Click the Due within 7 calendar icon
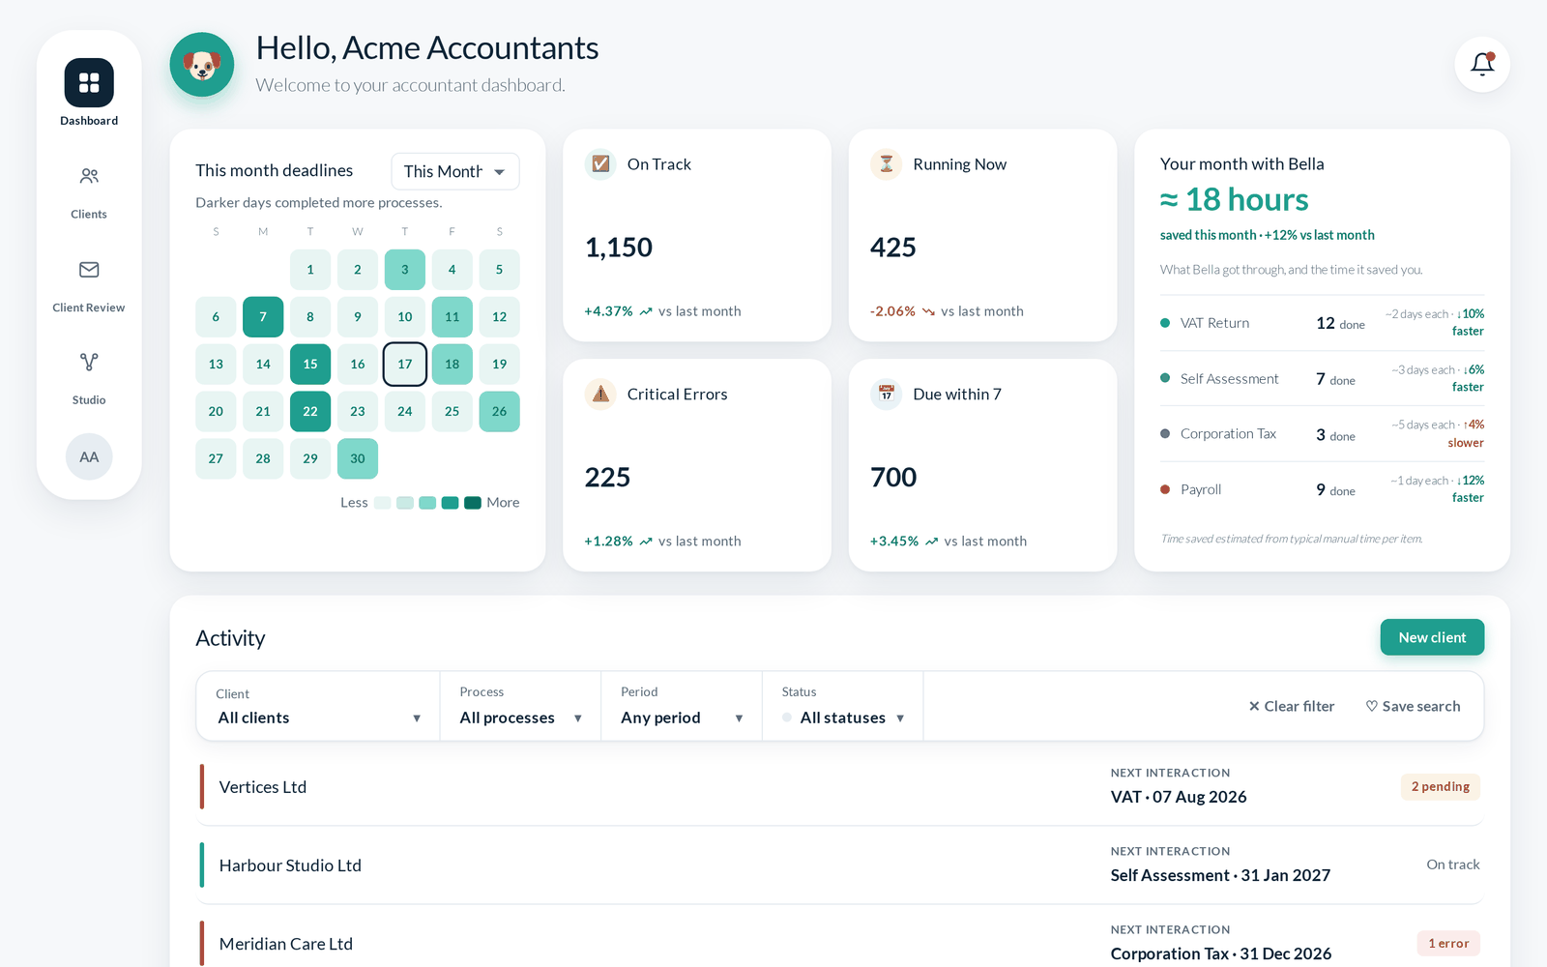 click(x=887, y=395)
